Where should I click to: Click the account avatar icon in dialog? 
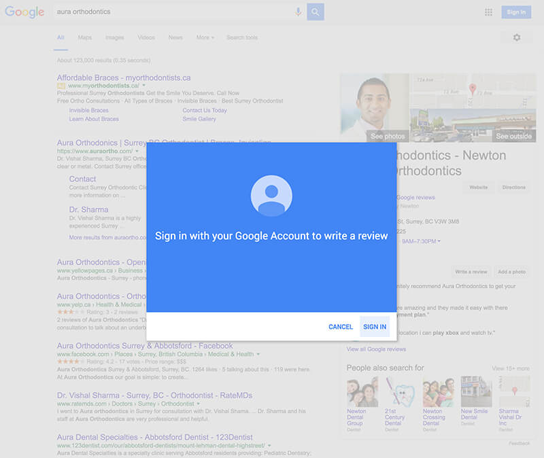271,196
